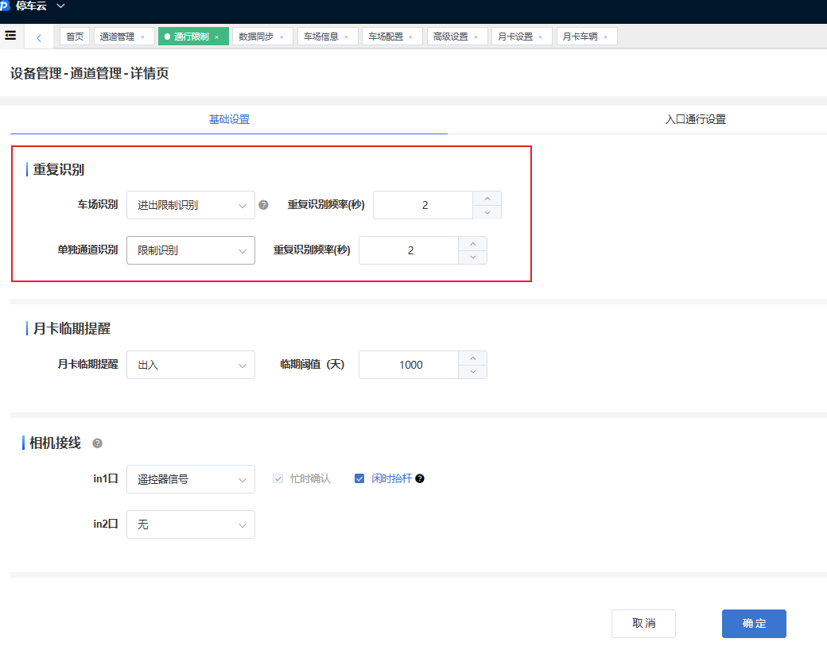Image resolution: width=827 pixels, height=654 pixels.
Task: Increase 车场识别 重复识别频率 value
Action: 487,199
